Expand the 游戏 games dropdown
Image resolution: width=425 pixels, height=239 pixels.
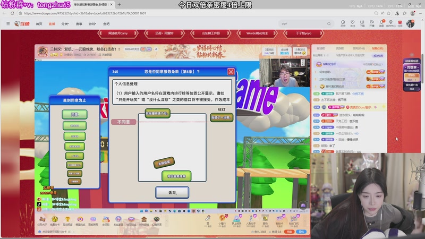coord(92,24)
